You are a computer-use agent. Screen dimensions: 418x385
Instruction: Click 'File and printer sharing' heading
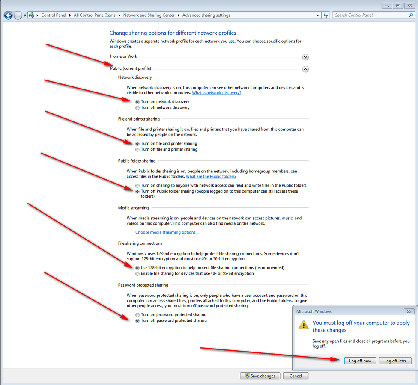coord(139,119)
